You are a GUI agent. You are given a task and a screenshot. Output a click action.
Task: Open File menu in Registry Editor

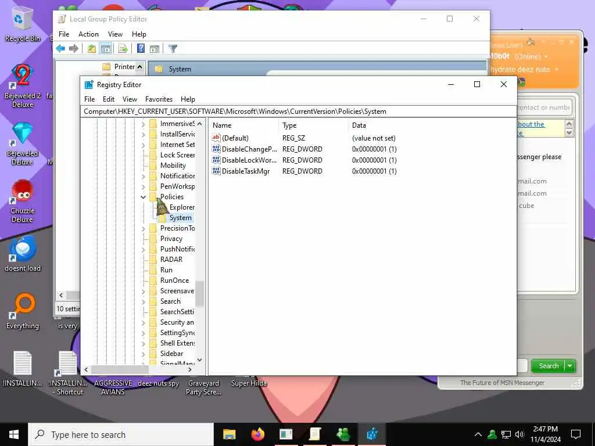[89, 99]
